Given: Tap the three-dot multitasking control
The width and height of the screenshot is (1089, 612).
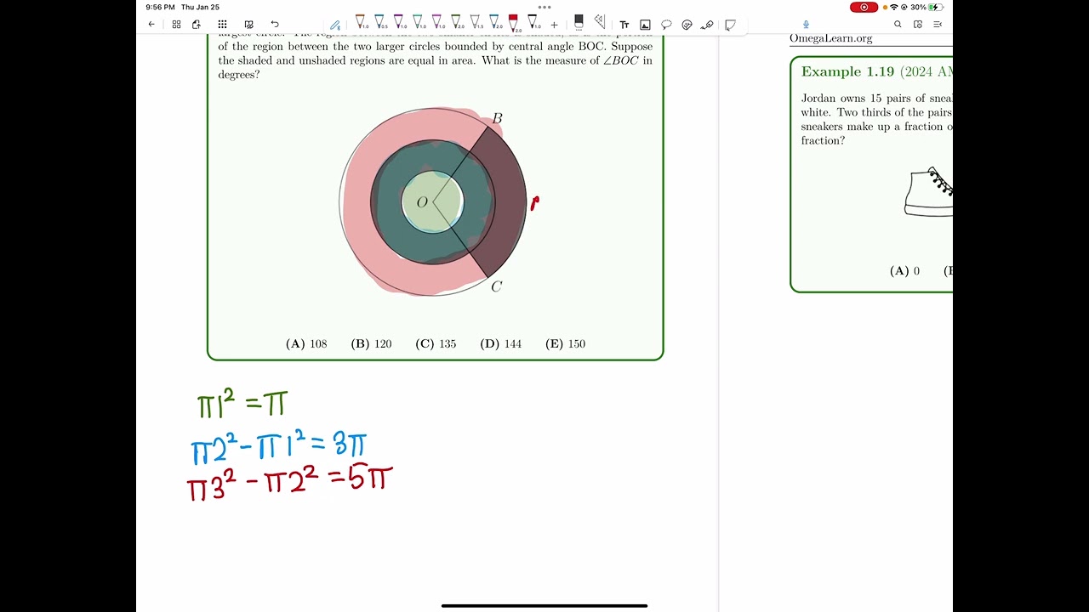Looking at the screenshot, I should pos(544,7).
